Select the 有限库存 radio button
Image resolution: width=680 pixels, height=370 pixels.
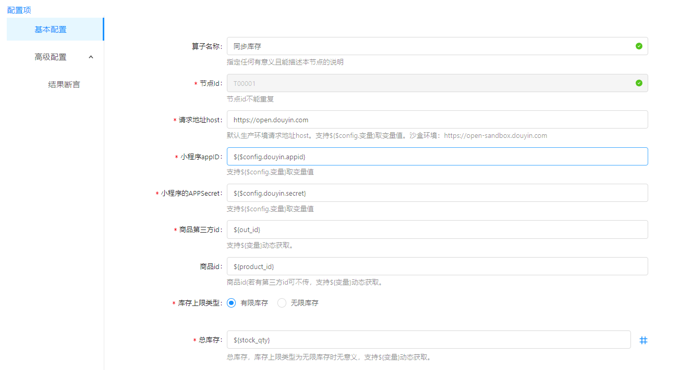coord(232,303)
